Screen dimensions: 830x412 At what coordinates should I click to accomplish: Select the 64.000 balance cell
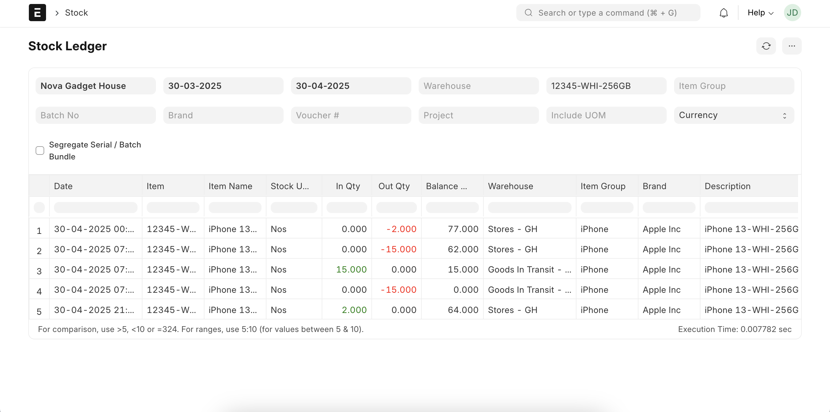[x=452, y=310]
